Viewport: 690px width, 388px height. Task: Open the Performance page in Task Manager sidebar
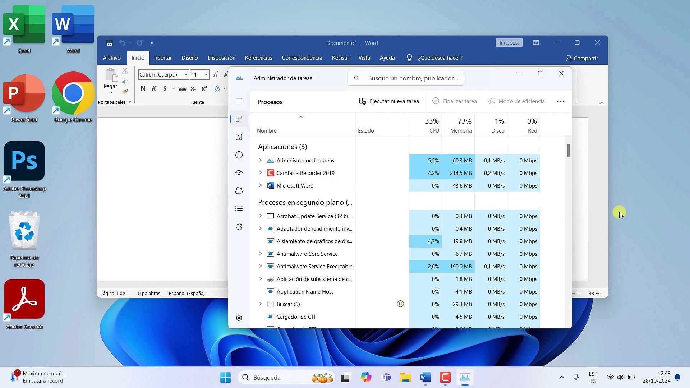[x=239, y=137]
